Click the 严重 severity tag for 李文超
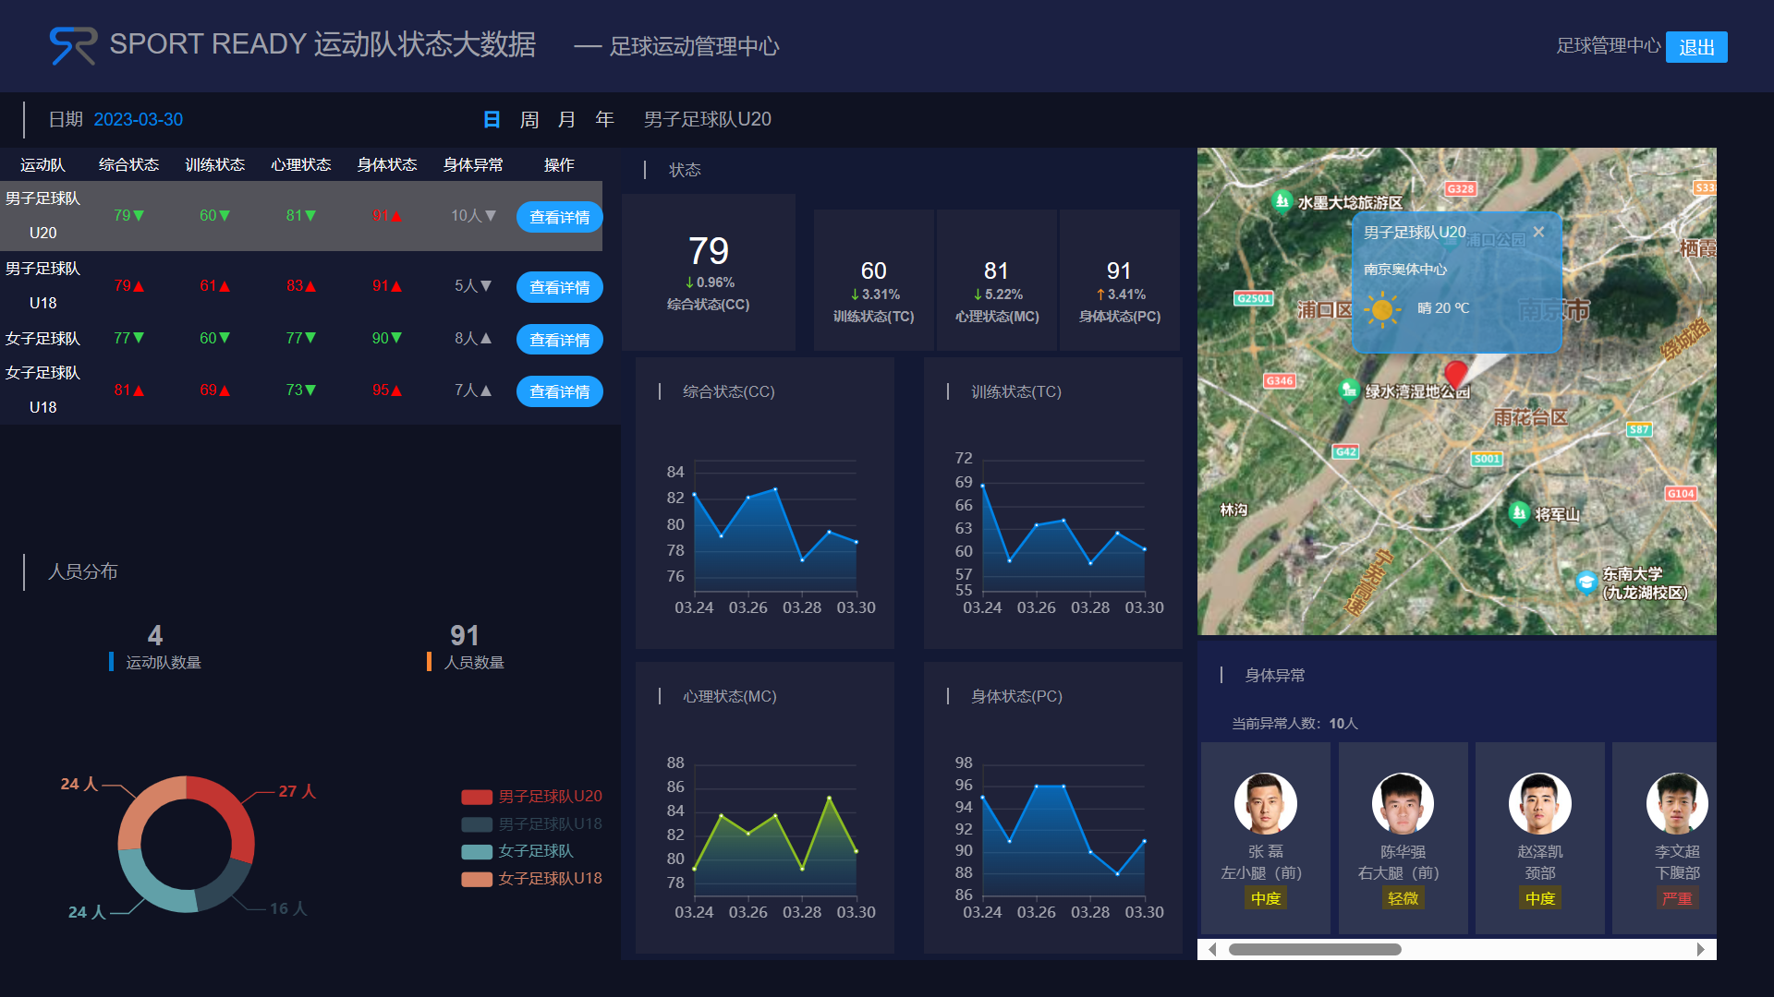This screenshot has height=997, width=1774. (1677, 898)
